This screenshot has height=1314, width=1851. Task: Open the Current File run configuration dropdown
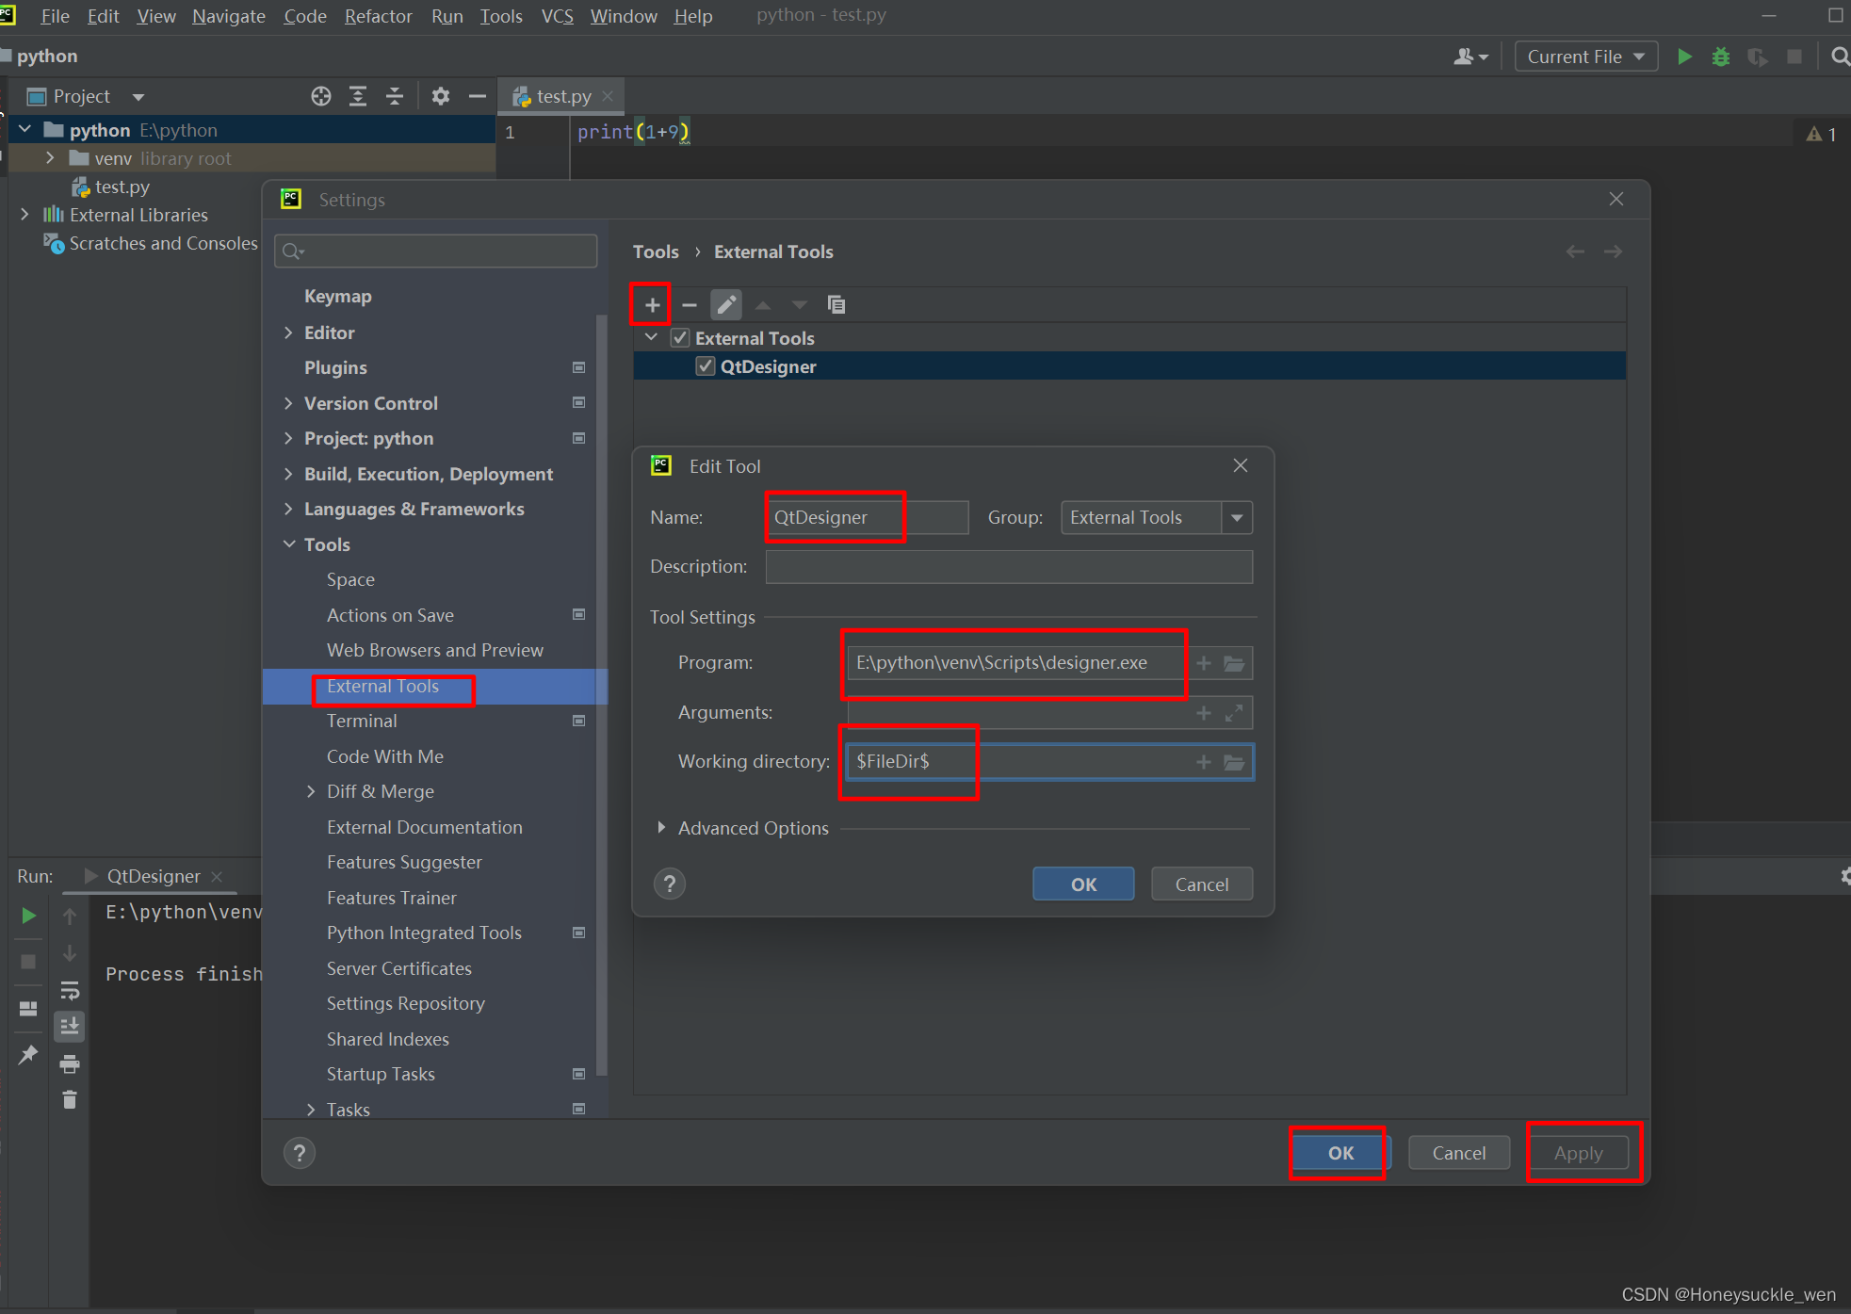1585,57
